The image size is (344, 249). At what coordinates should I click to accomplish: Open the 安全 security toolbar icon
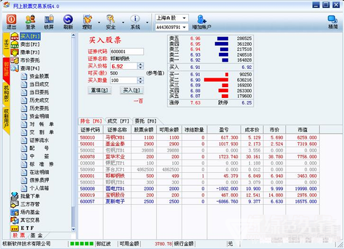(111, 22)
